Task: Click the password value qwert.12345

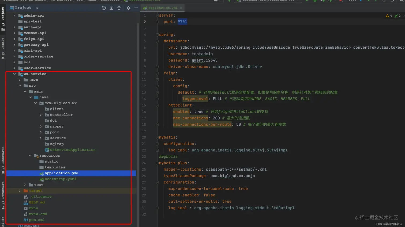Action: click(205, 60)
